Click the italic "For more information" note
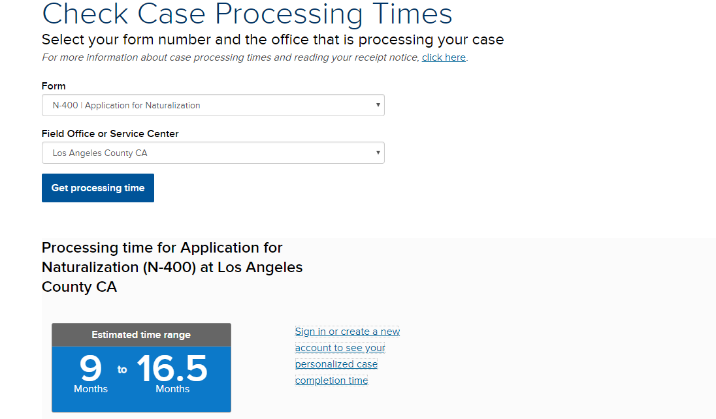 [x=230, y=57]
